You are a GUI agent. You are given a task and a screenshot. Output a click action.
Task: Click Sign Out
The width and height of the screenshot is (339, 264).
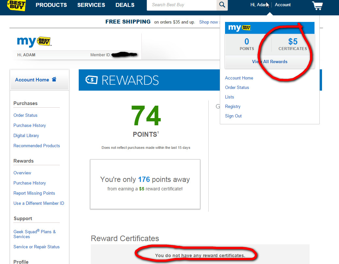(x=233, y=116)
